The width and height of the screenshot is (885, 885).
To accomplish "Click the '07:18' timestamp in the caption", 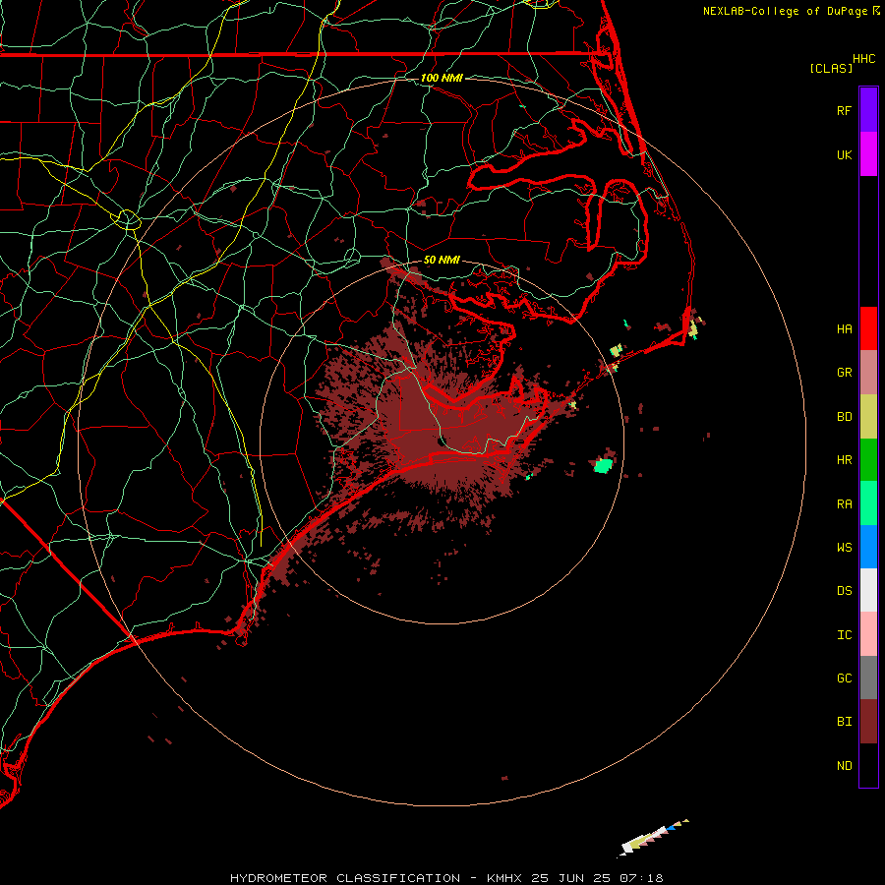I will pos(641,878).
